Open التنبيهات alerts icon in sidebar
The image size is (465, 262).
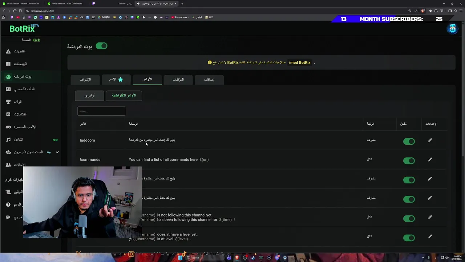(x=8, y=51)
